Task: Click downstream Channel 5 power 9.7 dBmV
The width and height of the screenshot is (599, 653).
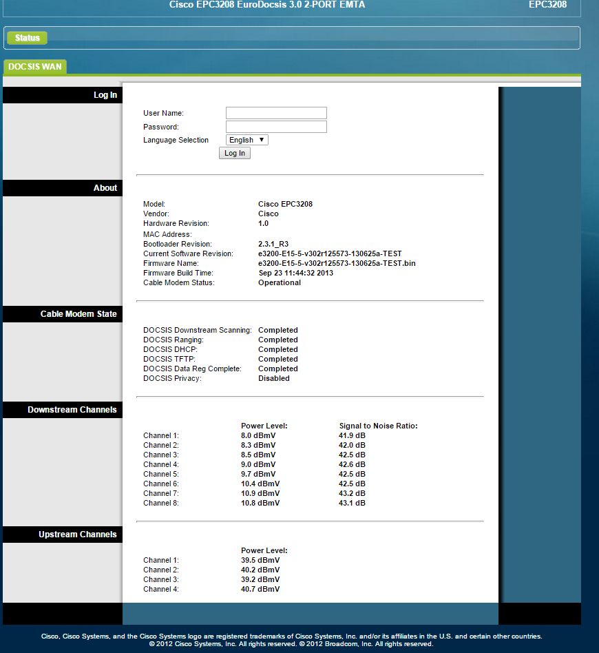Action: (x=258, y=474)
